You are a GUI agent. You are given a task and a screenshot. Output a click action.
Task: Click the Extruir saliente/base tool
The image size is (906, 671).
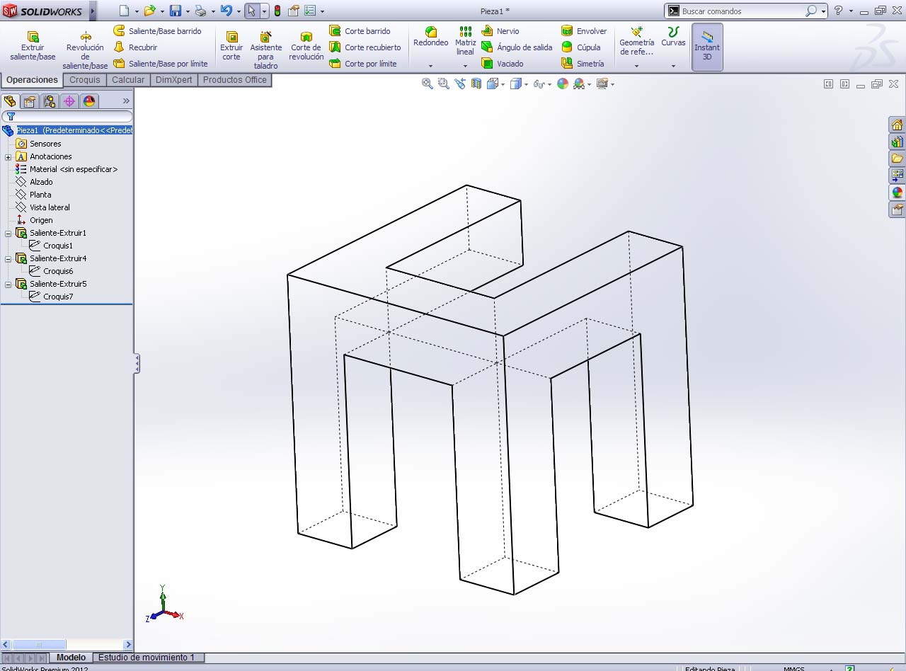(33, 46)
